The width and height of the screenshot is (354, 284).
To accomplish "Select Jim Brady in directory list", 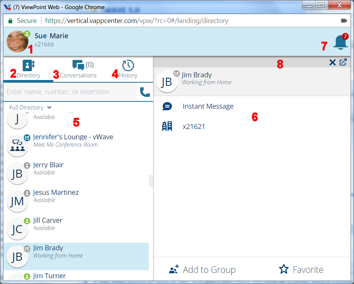I will coord(76,256).
